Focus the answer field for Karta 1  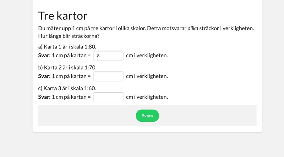click(108, 56)
